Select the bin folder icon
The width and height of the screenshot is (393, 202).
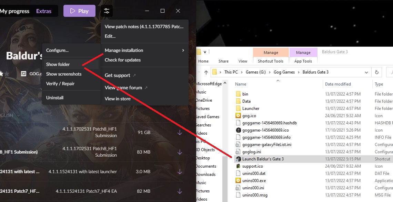pyautogui.click(x=238, y=94)
